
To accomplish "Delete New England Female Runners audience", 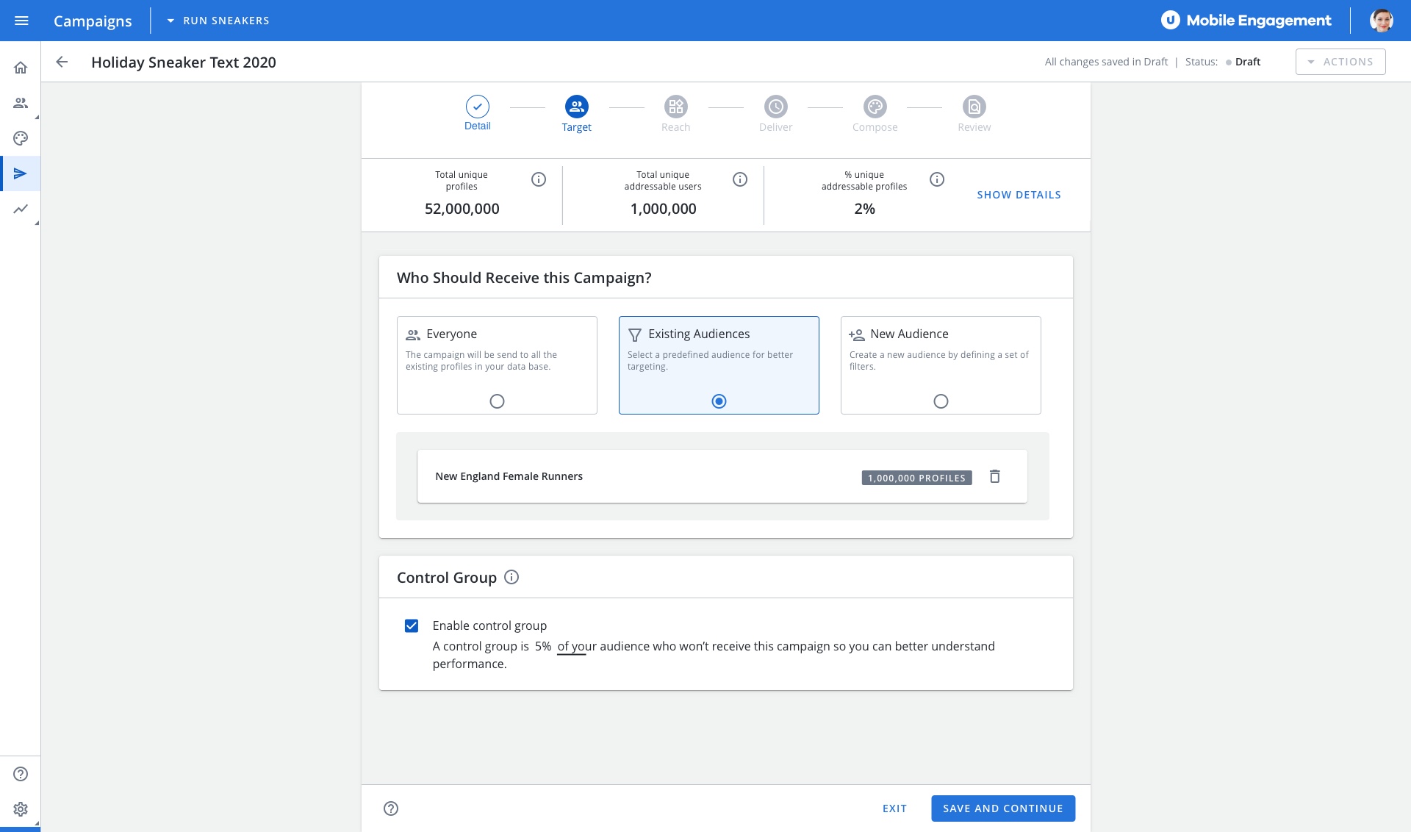I will (x=994, y=476).
